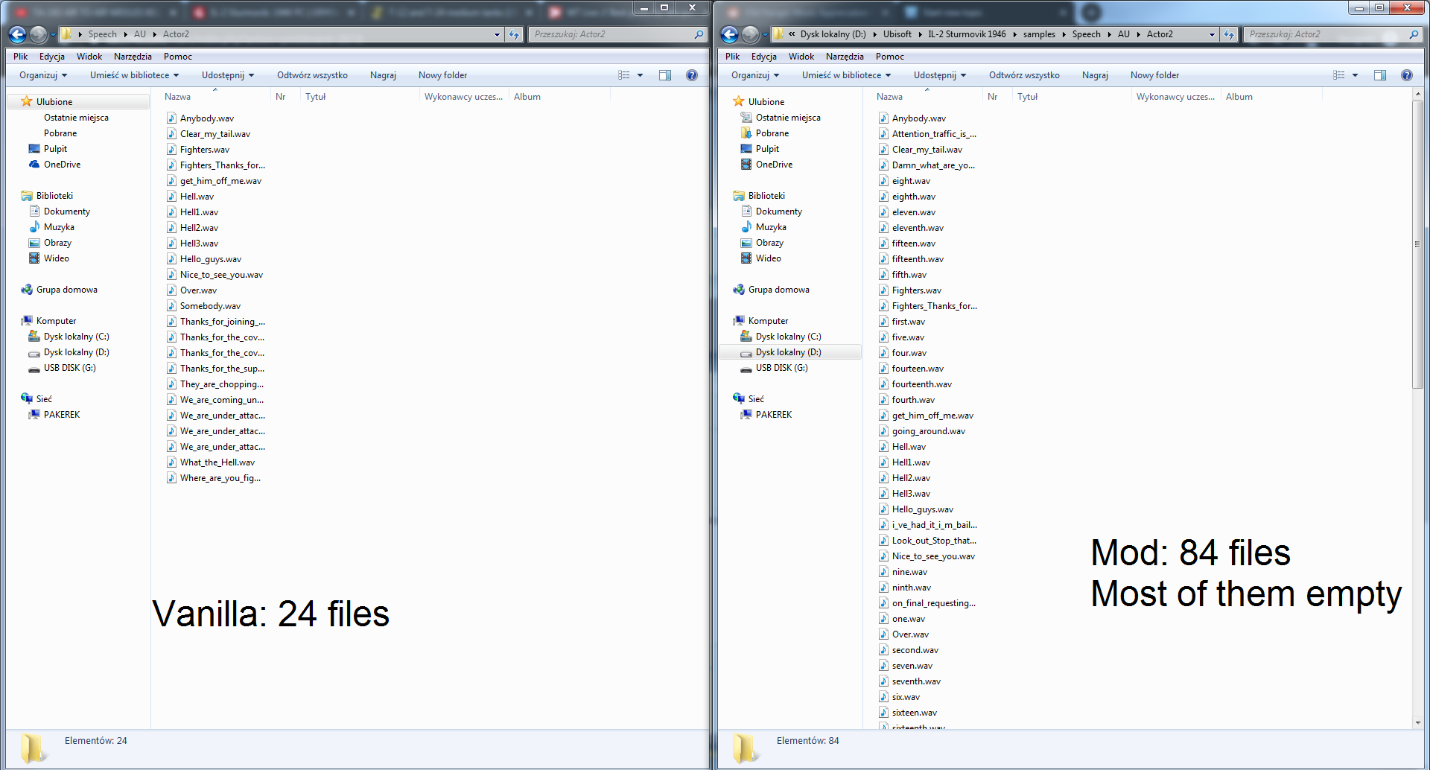Refresh the left window address bar
The height and width of the screenshot is (770, 1430).
pyautogui.click(x=514, y=34)
